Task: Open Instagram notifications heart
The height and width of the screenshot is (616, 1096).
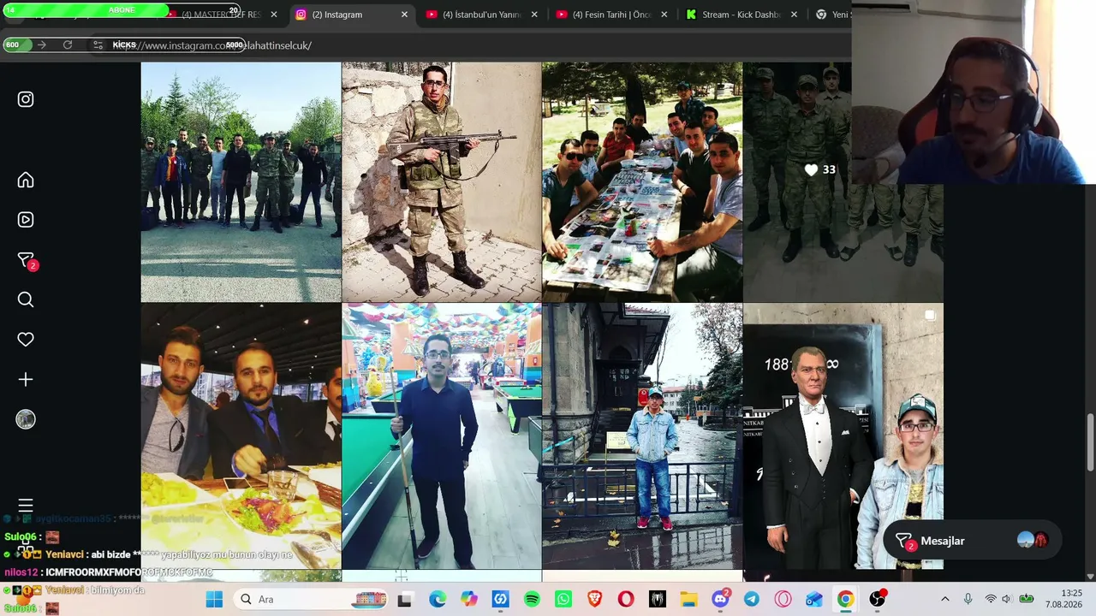Action: [x=26, y=340]
